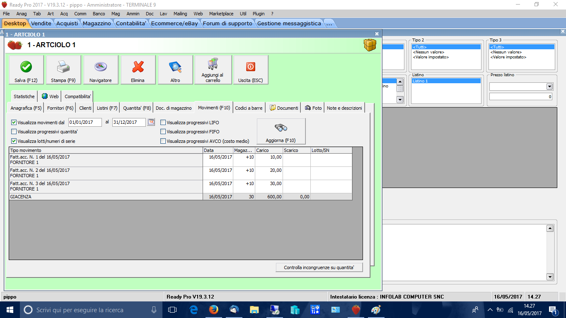Click Cortana microphone icon
Image resolution: width=566 pixels, height=318 pixels.
pos(154,310)
